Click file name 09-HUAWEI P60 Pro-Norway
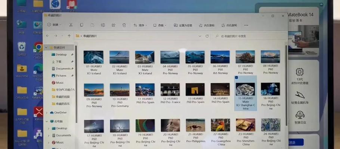Image resolution: width=340 pixels, height=149 pixels. pyautogui.click(x=94, y=102)
